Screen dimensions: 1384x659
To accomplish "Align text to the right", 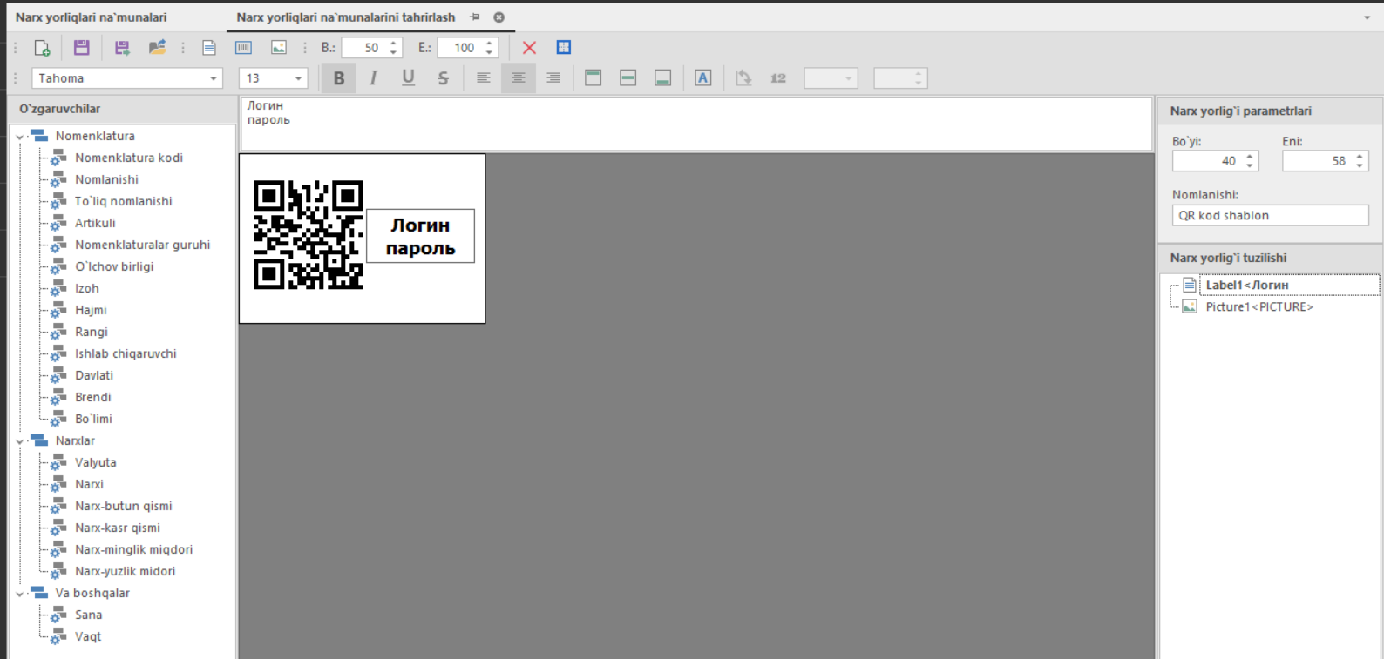I will click(x=553, y=78).
